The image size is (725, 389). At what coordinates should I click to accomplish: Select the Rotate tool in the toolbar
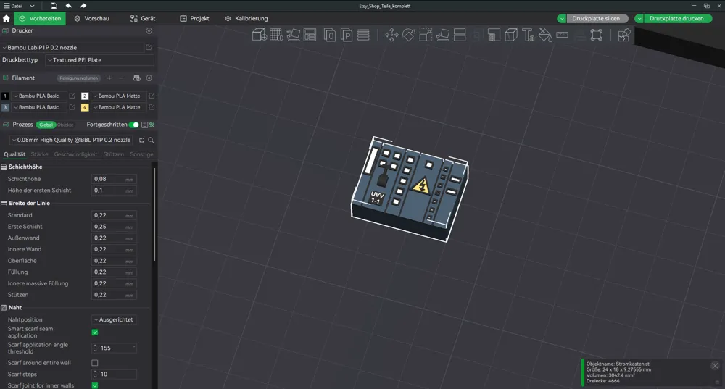(x=409, y=35)
